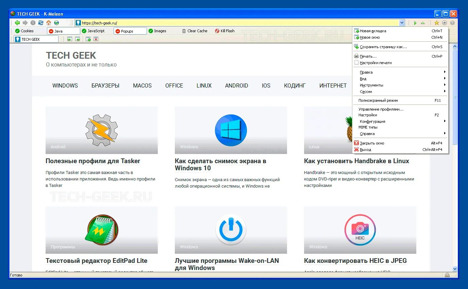Open history with the clock icon
The height and width of the screenshot is (289, 468).
445,23
